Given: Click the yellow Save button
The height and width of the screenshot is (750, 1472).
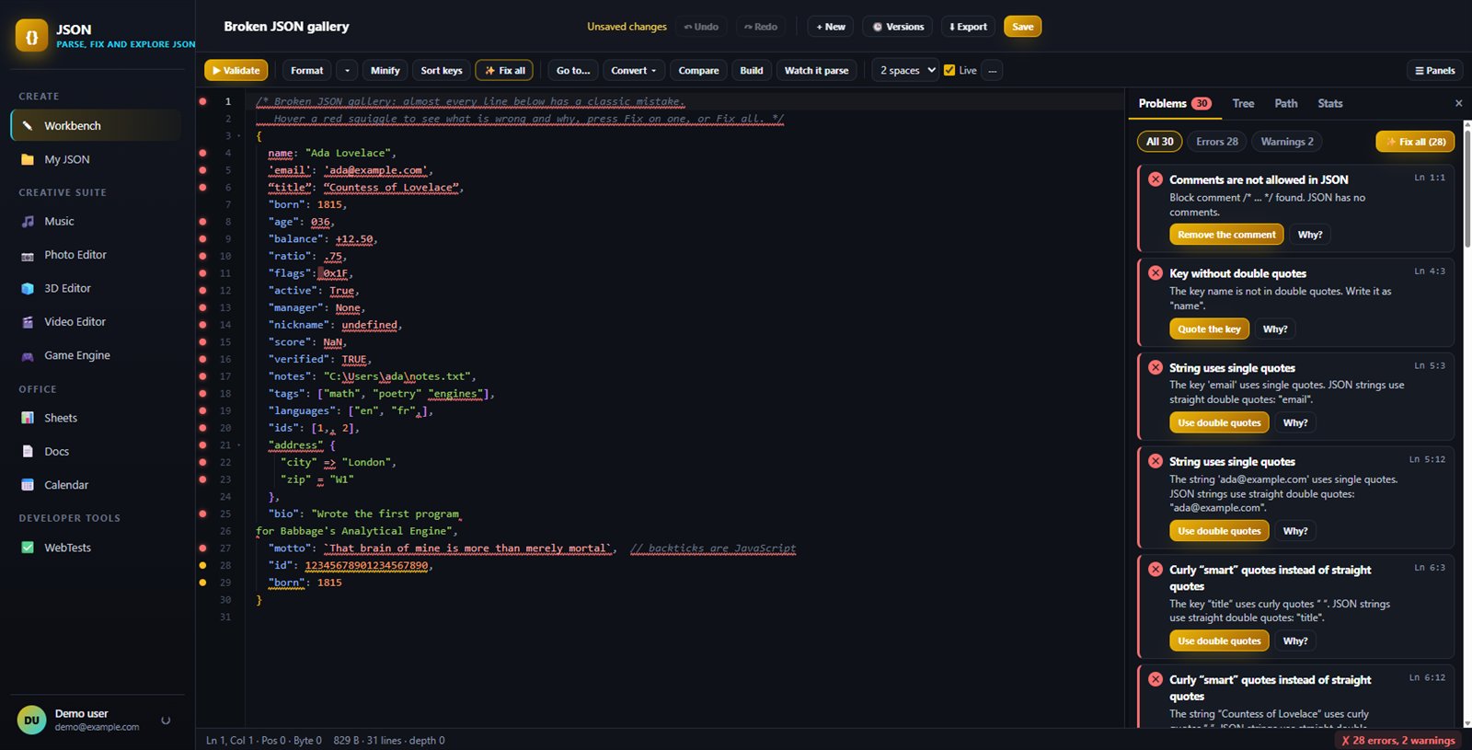Looking at the screenshot, I should point(1022,27).
